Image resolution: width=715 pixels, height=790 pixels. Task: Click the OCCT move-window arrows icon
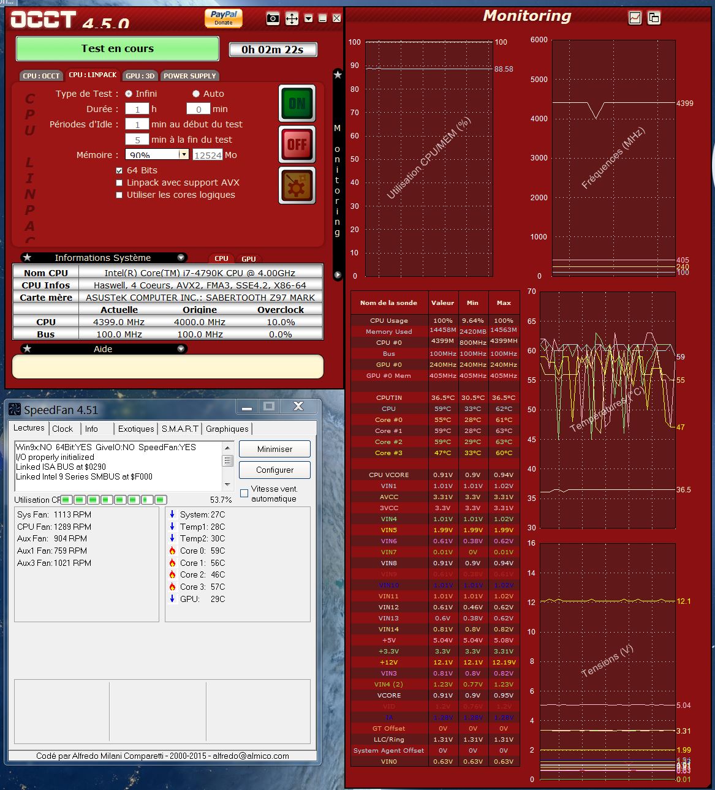(x=292, y=18)
